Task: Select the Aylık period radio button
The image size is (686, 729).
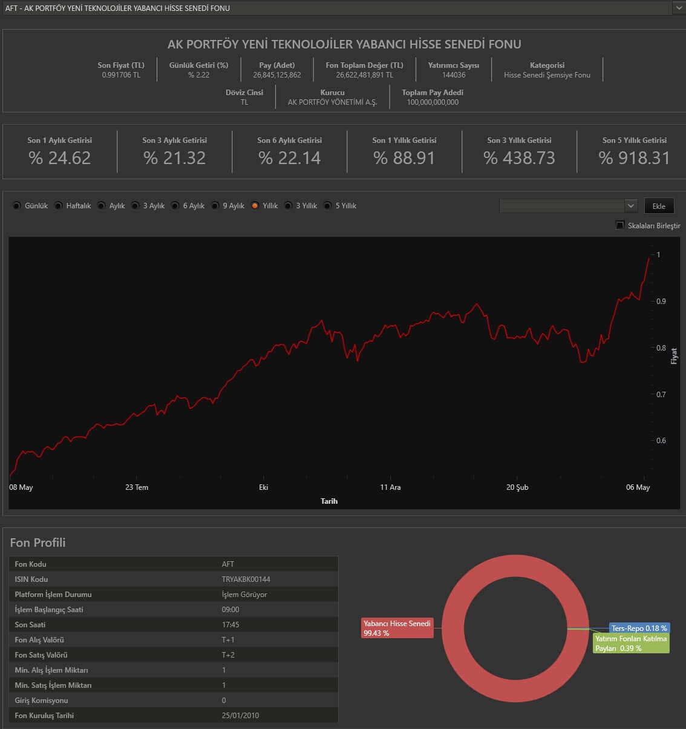Action: (101, 206)
